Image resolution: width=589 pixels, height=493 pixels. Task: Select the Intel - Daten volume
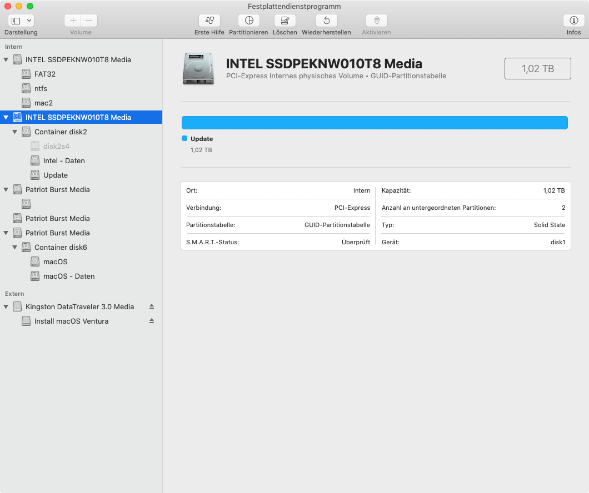pos(64,160)
